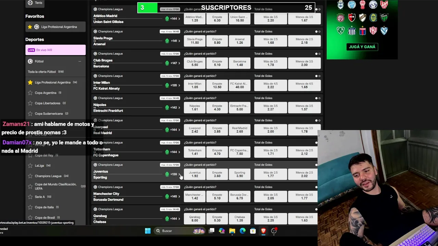Viewport: 438px width, 246px height.
Task: Expand +145 markets for Manchester City match
Action: click(175, 196)
